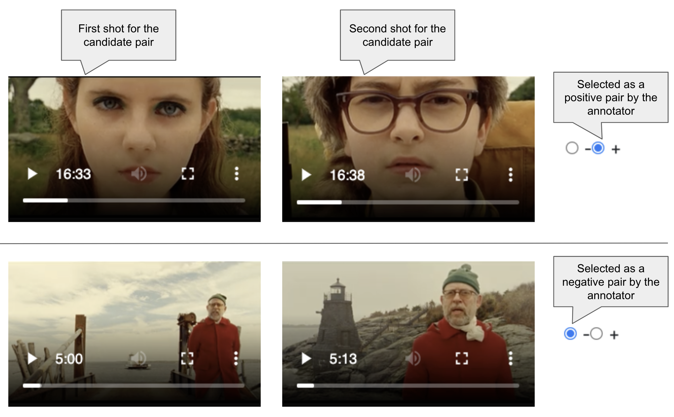Mute the 5:00 video's volume
The width and height of the screenshot is (674, 417).
(x=138, y=358)
